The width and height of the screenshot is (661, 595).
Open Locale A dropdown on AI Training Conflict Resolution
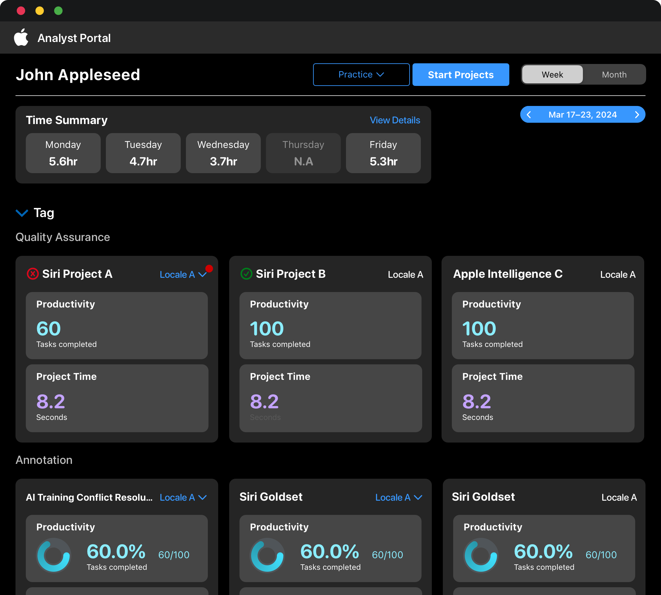point(183,497)
